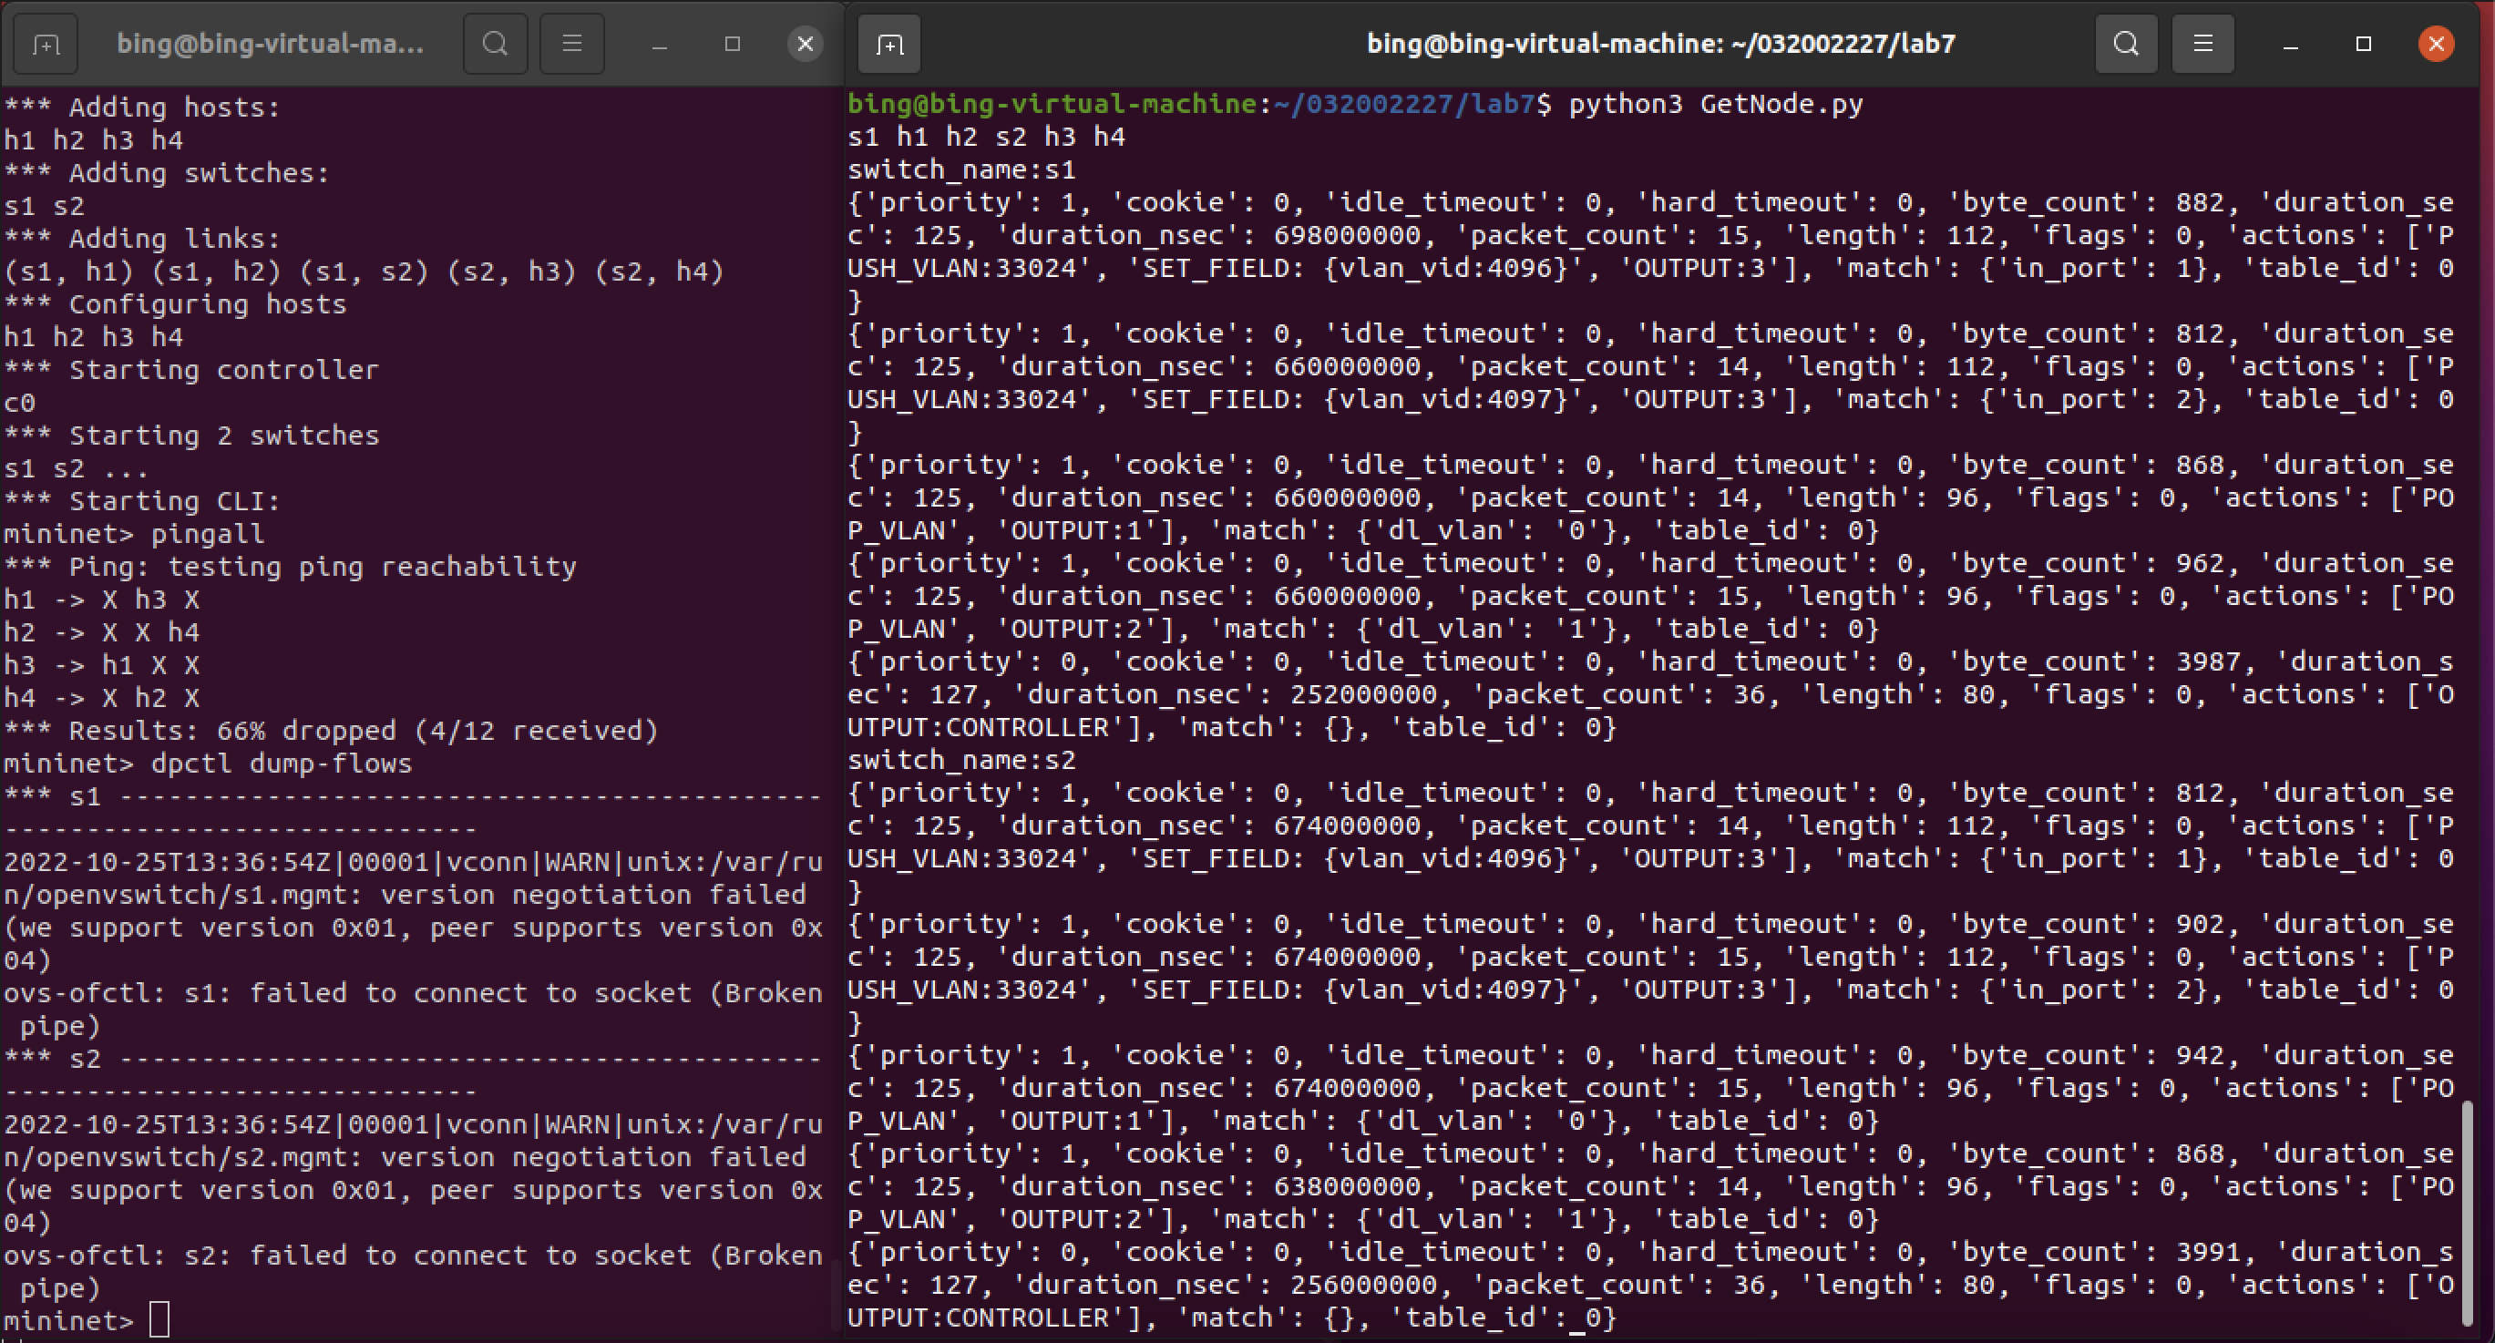Viewport: 2495px width, 1343px height.
Task: Click the 'dpctl dump-flows' command line
Action: click(281, 764)
